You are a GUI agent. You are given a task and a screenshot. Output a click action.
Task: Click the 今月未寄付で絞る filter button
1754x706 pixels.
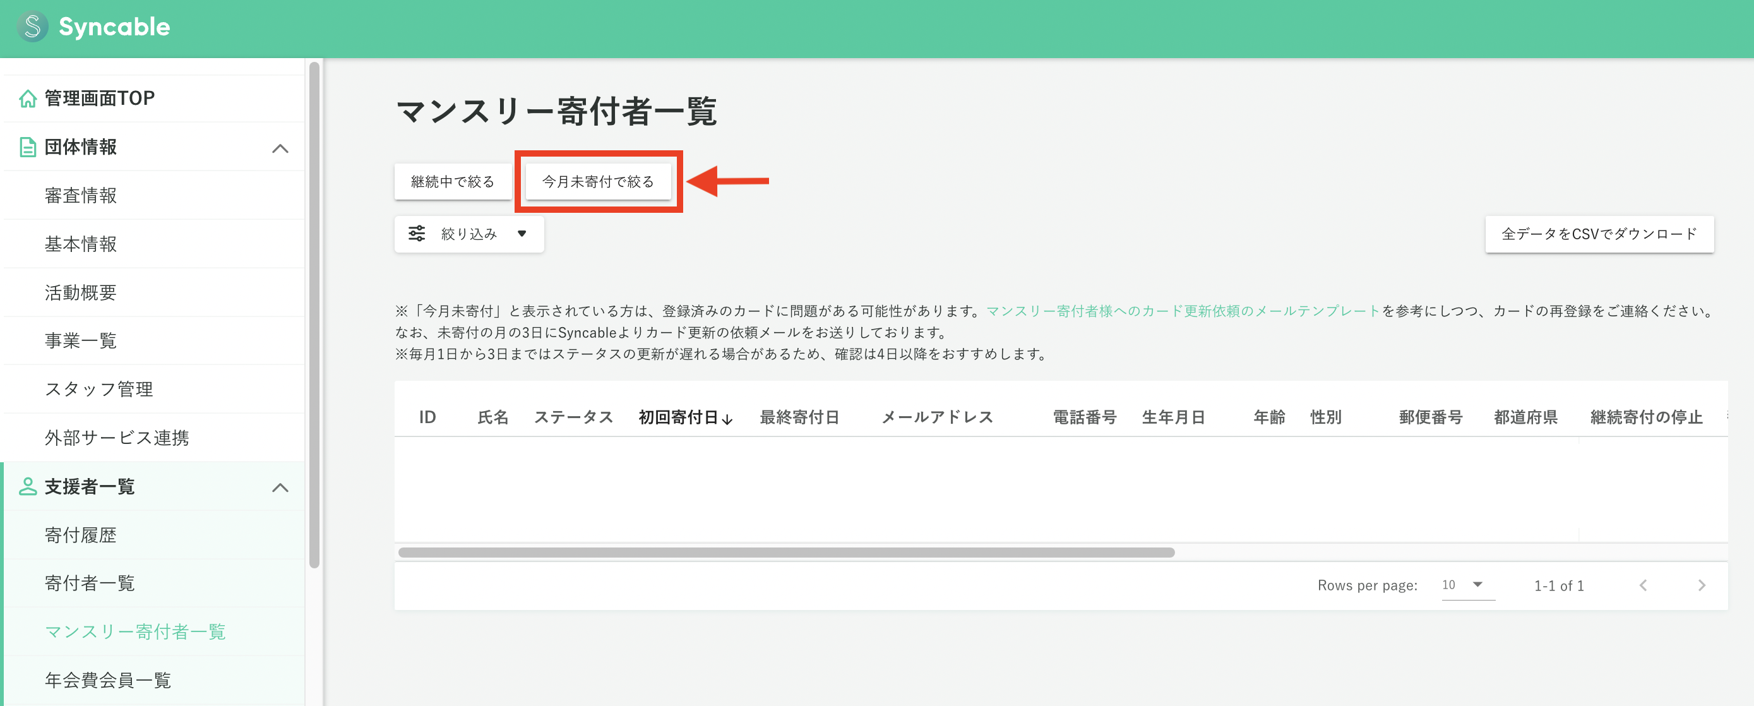coord(597,181)
